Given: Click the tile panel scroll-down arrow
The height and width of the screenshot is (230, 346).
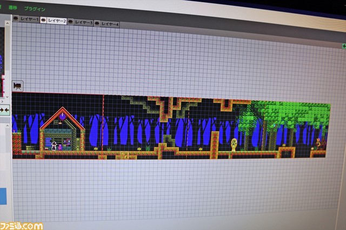Looking at the screenshot, I should coord(7,97).
